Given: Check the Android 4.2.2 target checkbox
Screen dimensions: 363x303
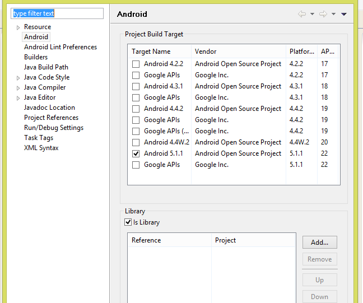Looking at the screenshot, I should pos(136,64).
